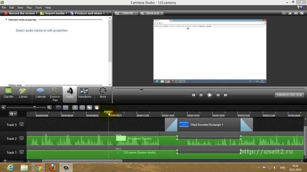Viewport: 307px width, 172px height.
Task: Open the Play menu
Action: (29, 8)
